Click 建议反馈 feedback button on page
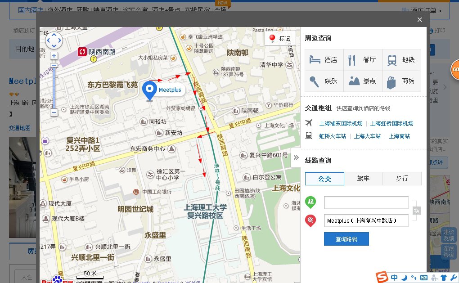This screenshot has width=459, height=283. [x=449, y=235]
